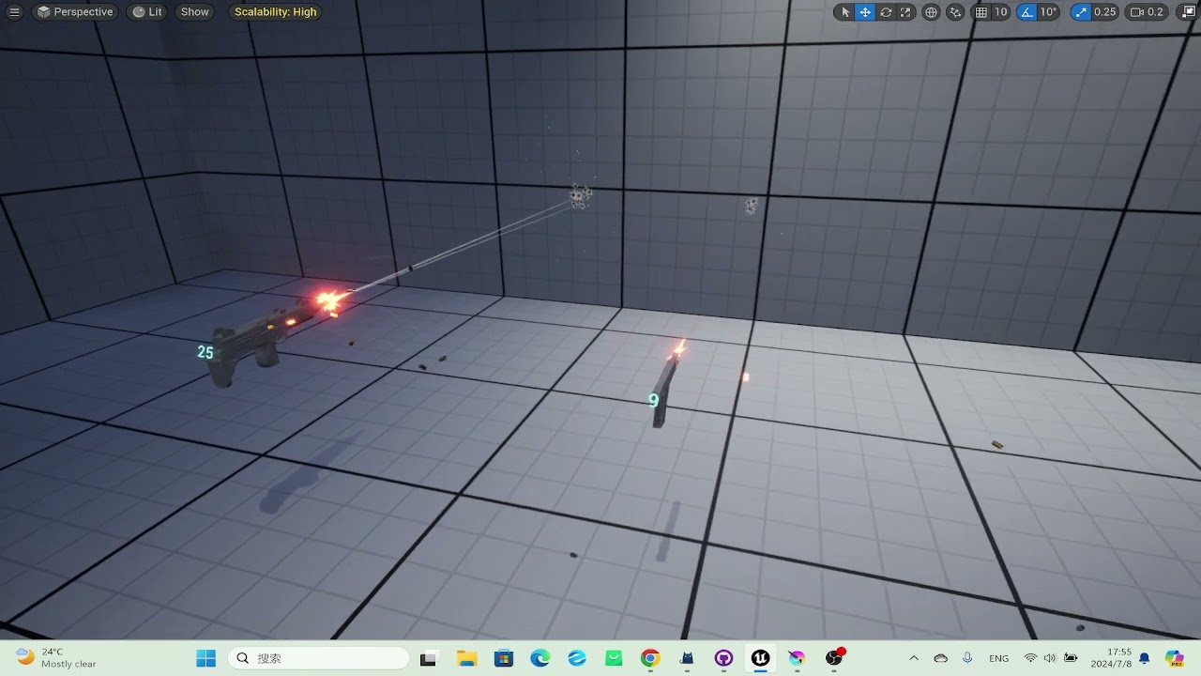The height and width of the screenshot is (676, 1201).
Task: Toggle rotation snapping angle icon
Action: tap(1026, 12)
